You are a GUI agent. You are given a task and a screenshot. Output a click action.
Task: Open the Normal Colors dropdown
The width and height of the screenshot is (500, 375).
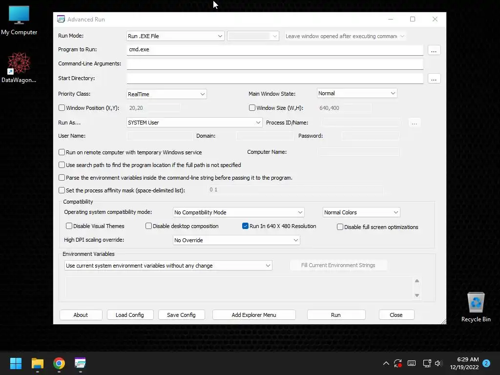click(x=361, y=212)
